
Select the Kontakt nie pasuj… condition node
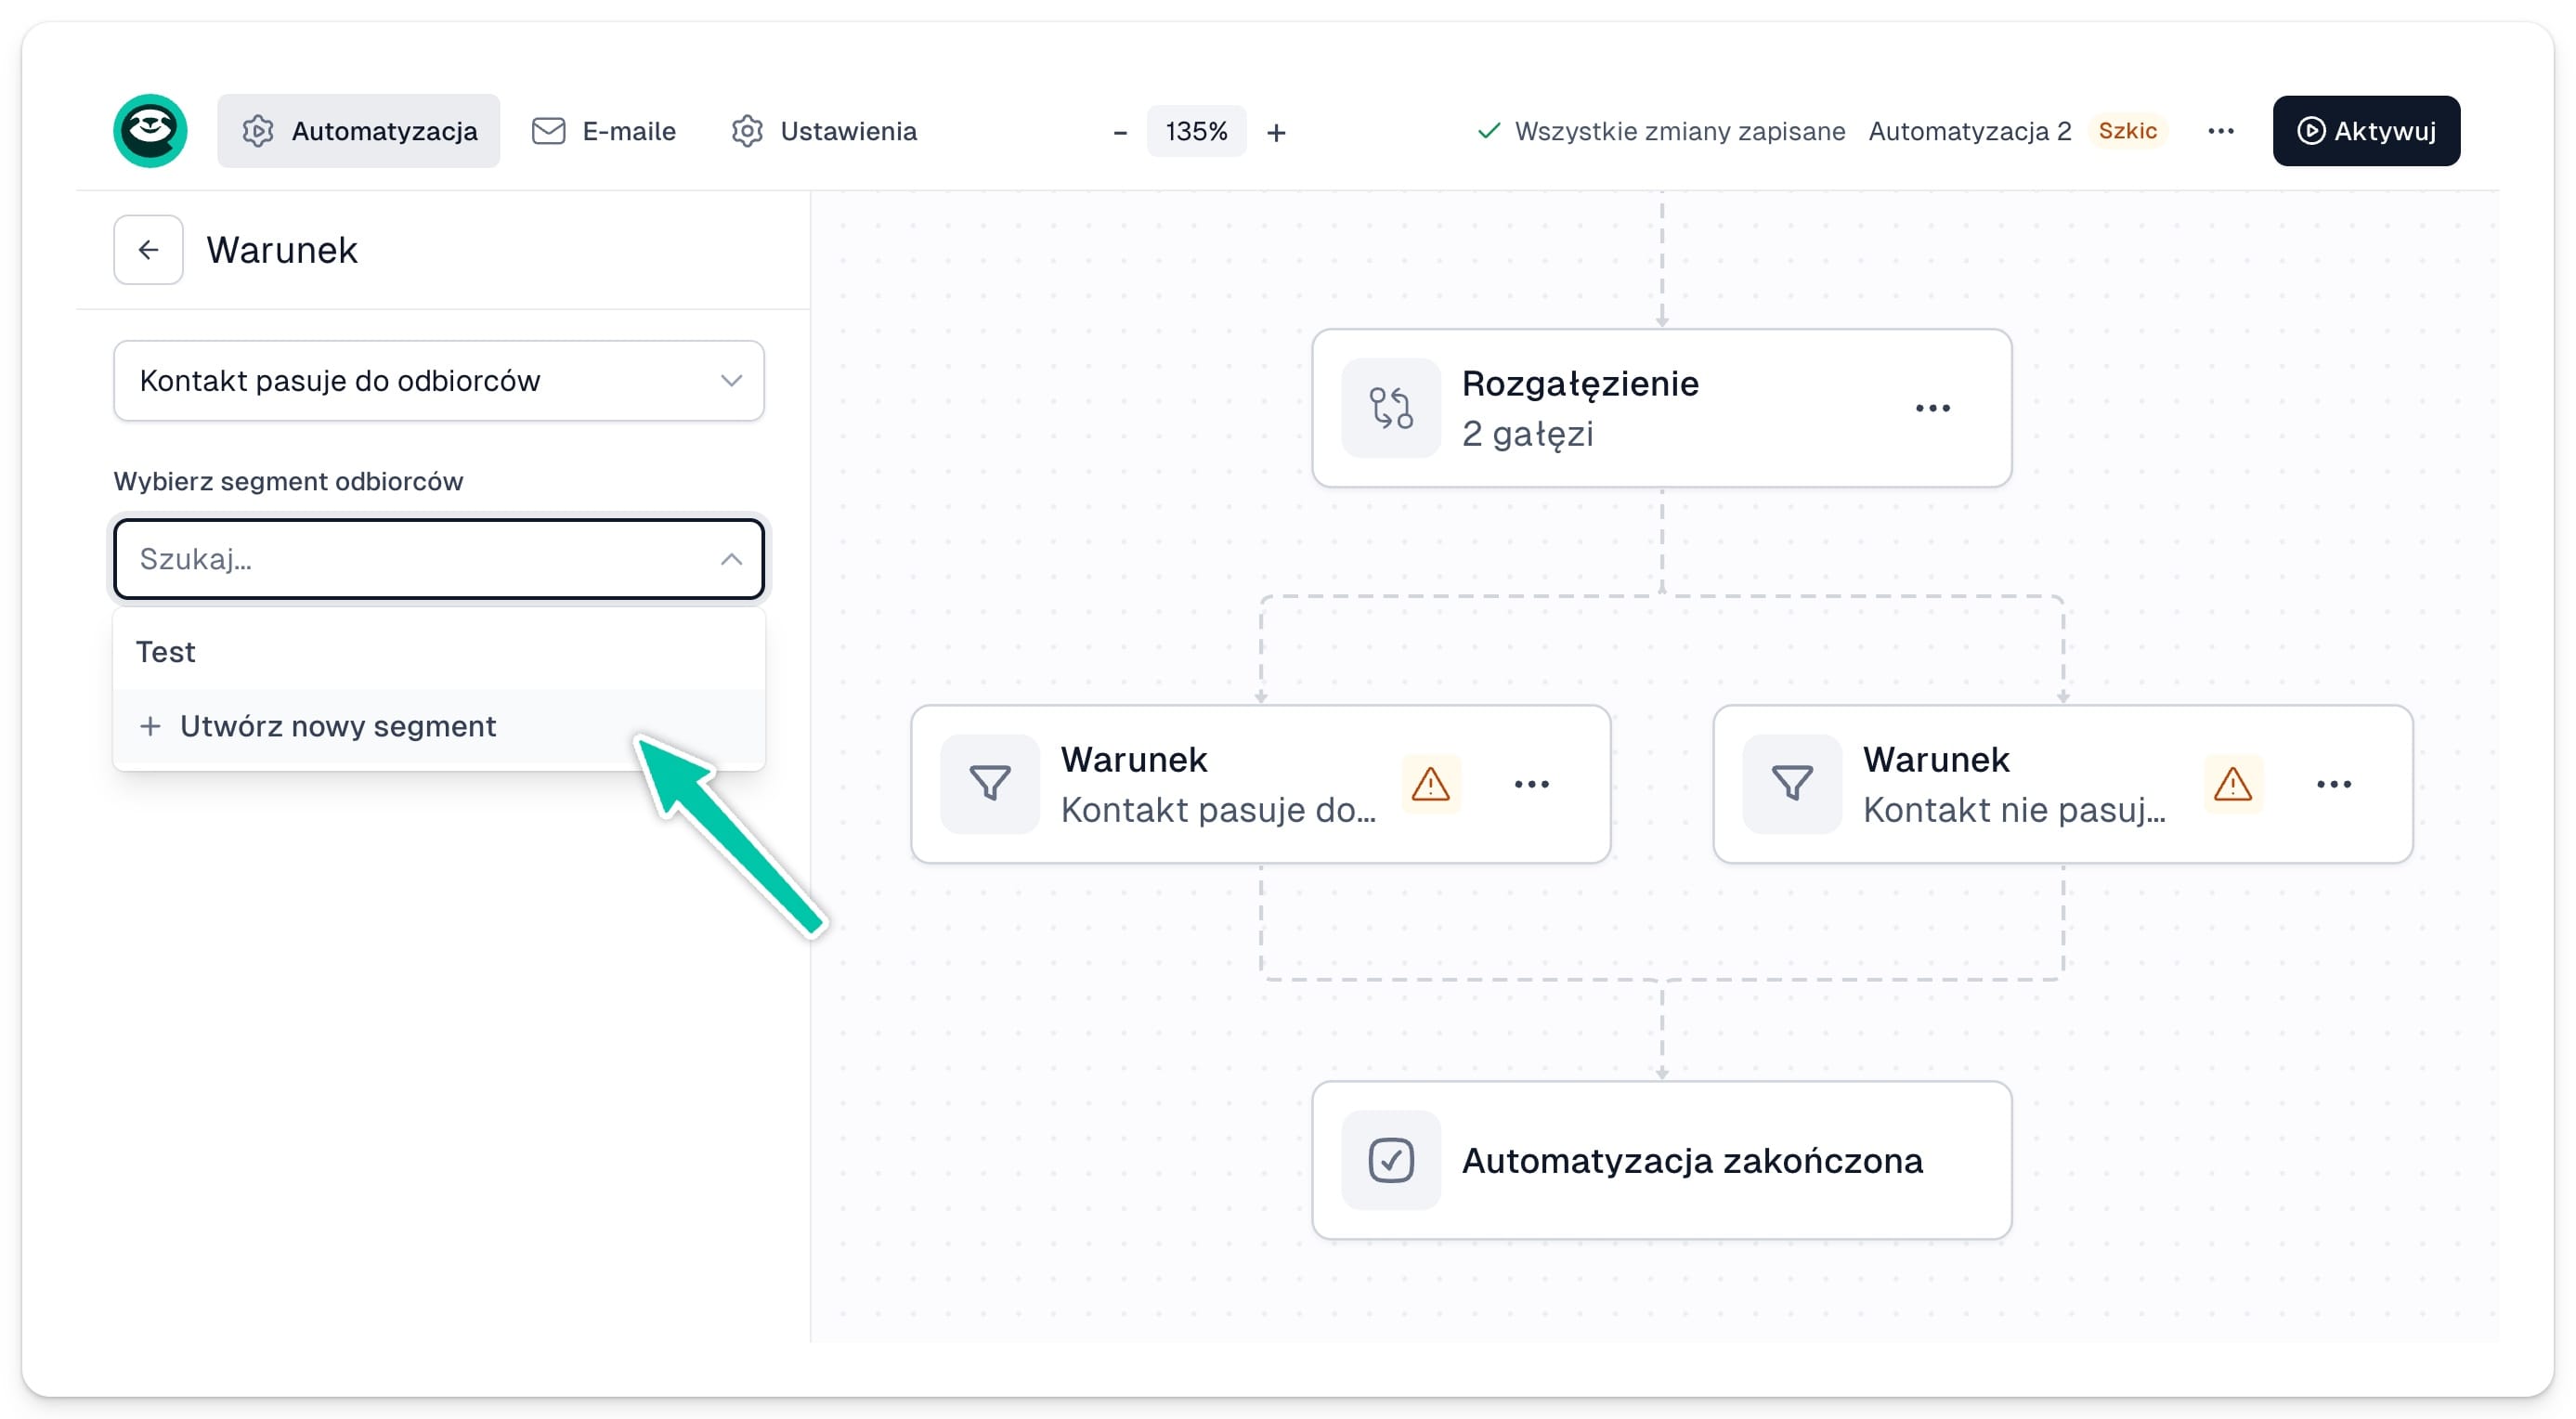coord(2062,784)
